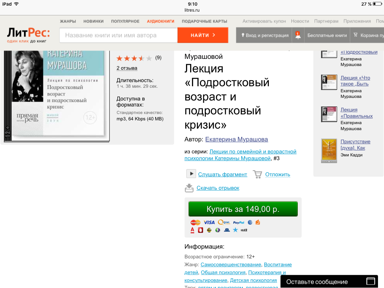Tap the notification bell icon
This screenshot has height=288, width=384.
coord(298,35)
